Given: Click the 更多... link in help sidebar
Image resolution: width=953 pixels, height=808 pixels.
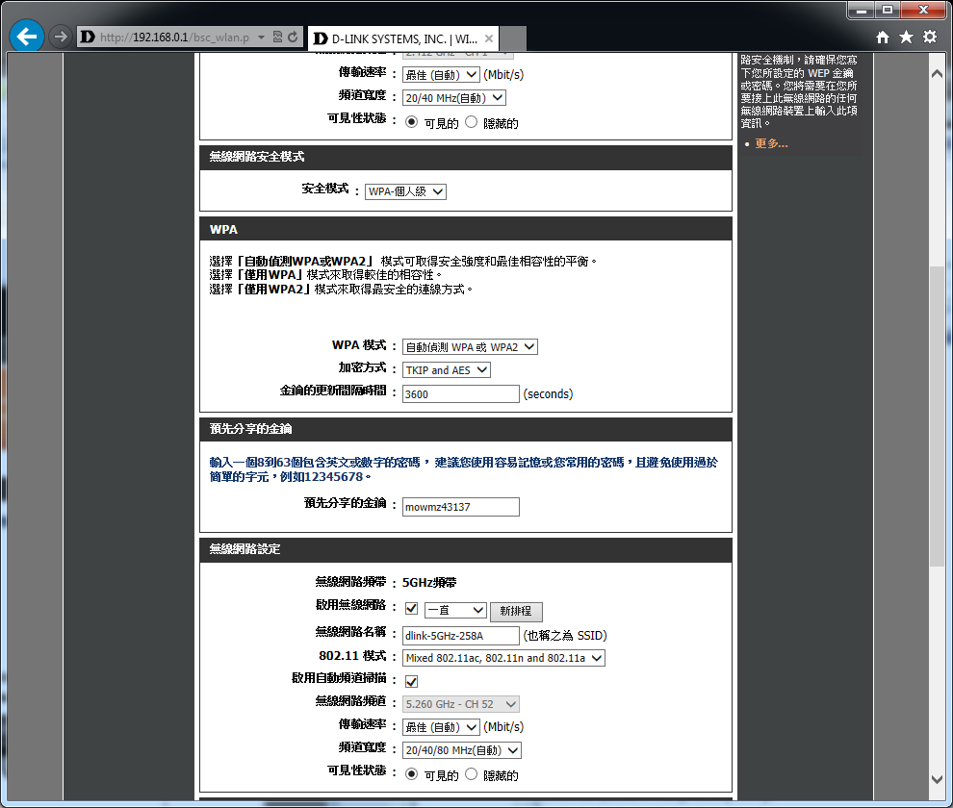Looking at the screenshot, I should click(771, 143).
